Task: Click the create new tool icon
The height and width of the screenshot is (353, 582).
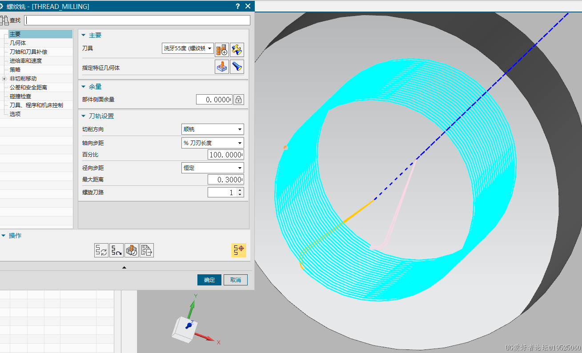Action: tap(222, 49)
